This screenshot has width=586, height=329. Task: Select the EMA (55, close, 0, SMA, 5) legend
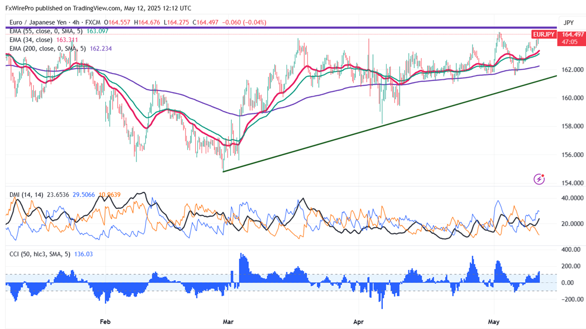coord(46,31)
